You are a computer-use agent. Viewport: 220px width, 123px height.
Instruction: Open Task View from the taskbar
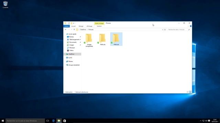point(48,121)
